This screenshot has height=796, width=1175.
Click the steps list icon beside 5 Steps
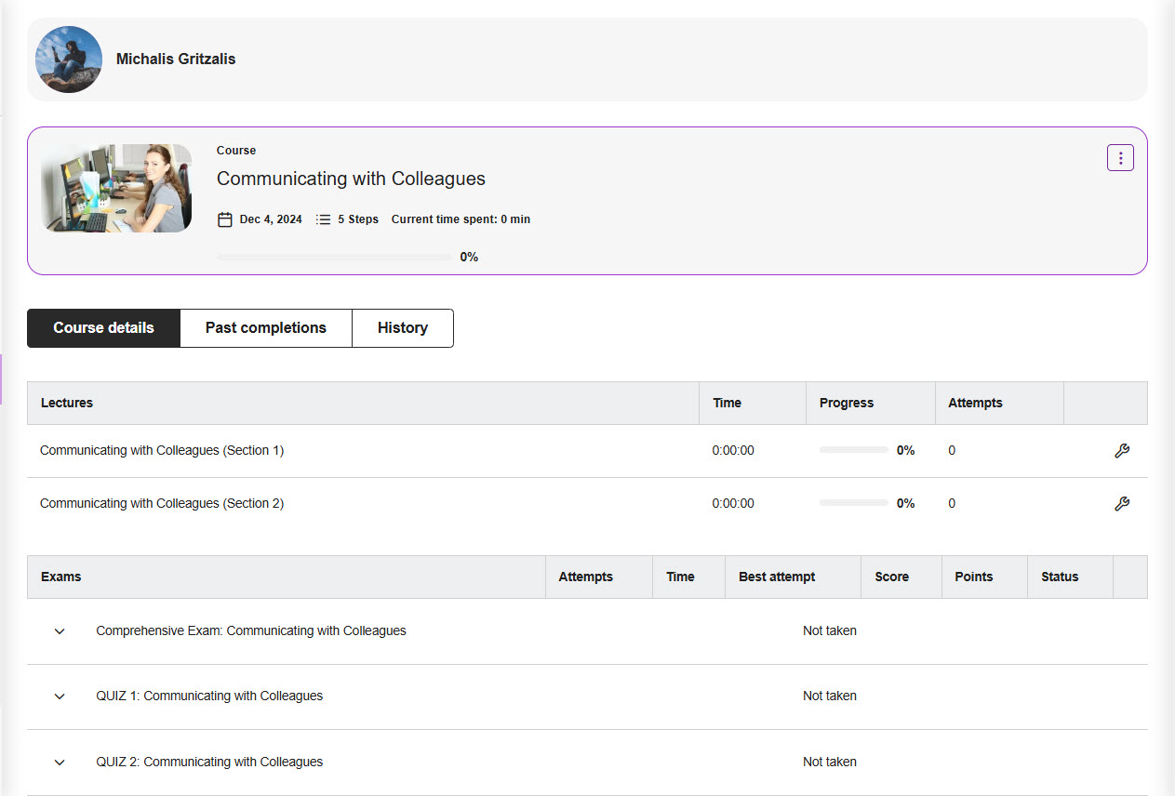[323, 219]
